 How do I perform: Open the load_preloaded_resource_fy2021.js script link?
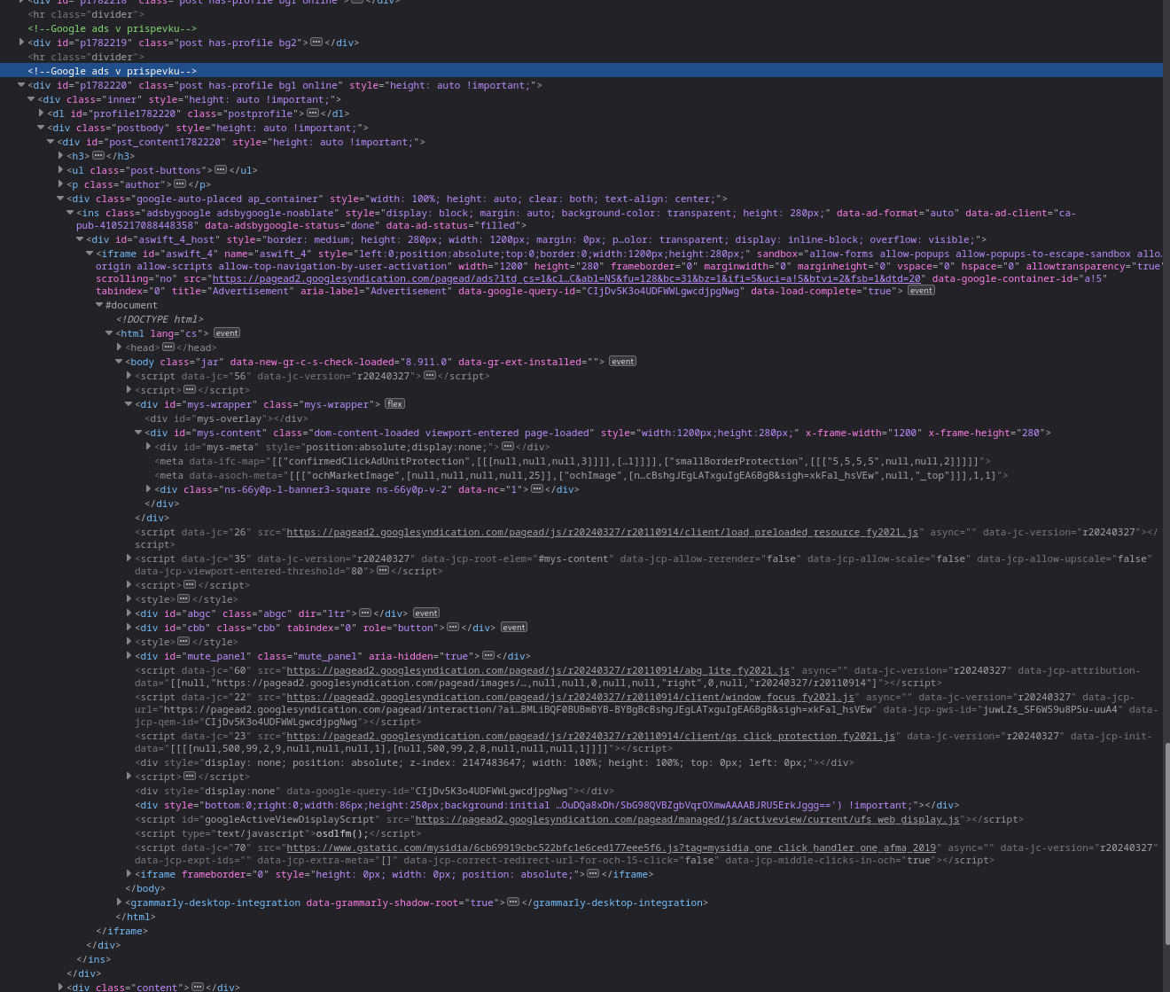[602, 532]
